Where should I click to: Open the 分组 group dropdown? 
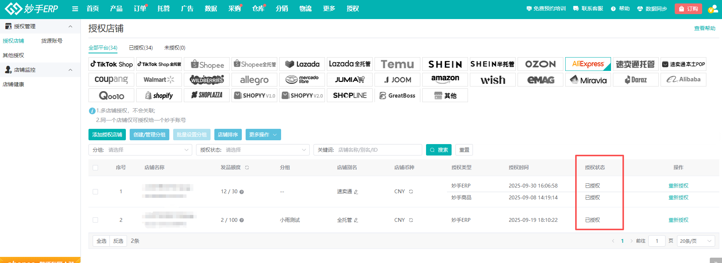point(140,150)
